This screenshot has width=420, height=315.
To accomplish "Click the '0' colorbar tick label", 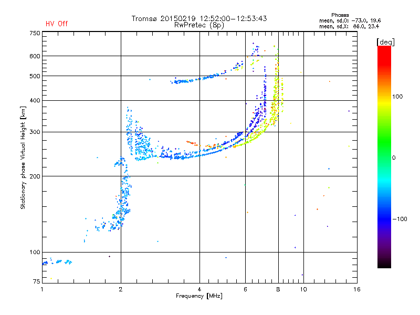I will [394, 158].
